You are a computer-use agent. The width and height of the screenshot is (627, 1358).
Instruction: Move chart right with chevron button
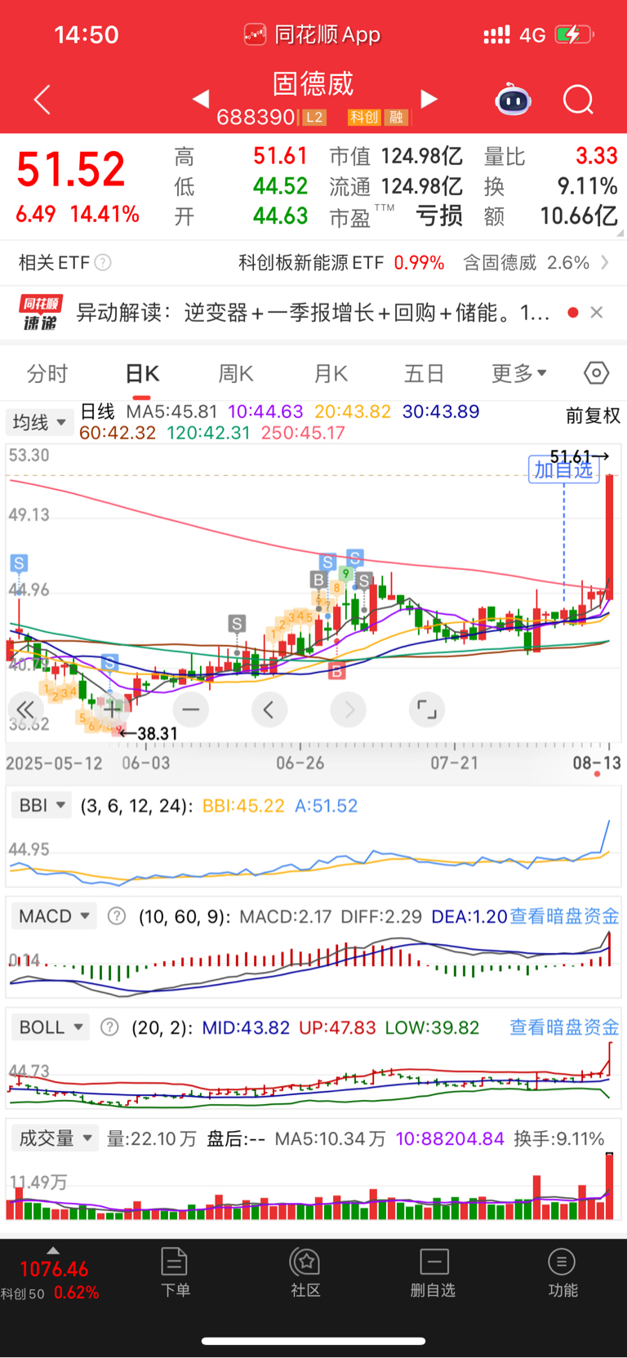coord(349,710)
